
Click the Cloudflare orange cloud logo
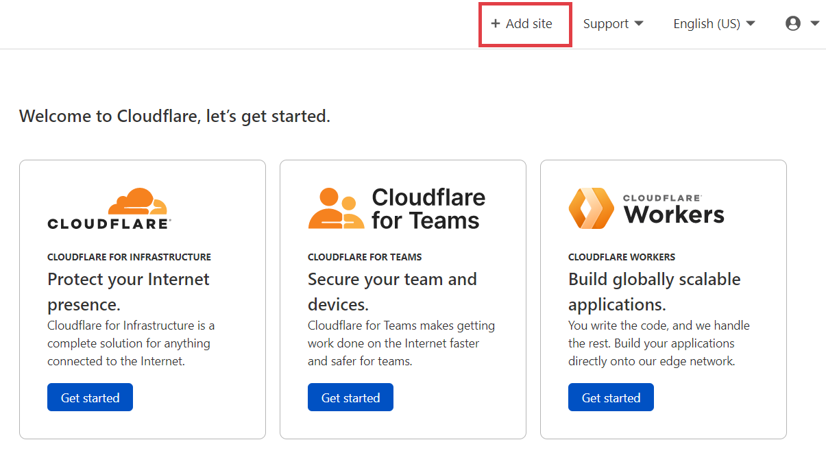point(110,208)
